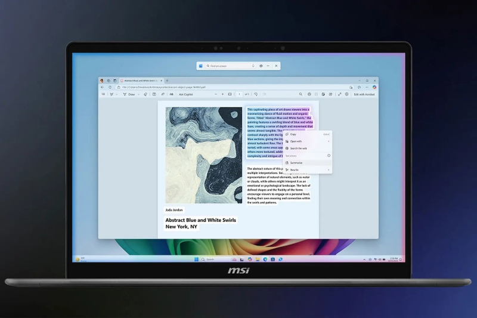This screenshot has height=318, width=477.
Task: Zoom in with the plus button in PDF toolbar
Action: [222, 94]
